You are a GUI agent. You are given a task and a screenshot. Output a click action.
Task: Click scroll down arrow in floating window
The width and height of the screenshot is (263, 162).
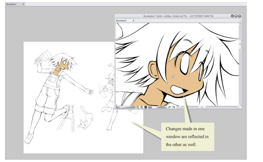(x=240, y=104)
